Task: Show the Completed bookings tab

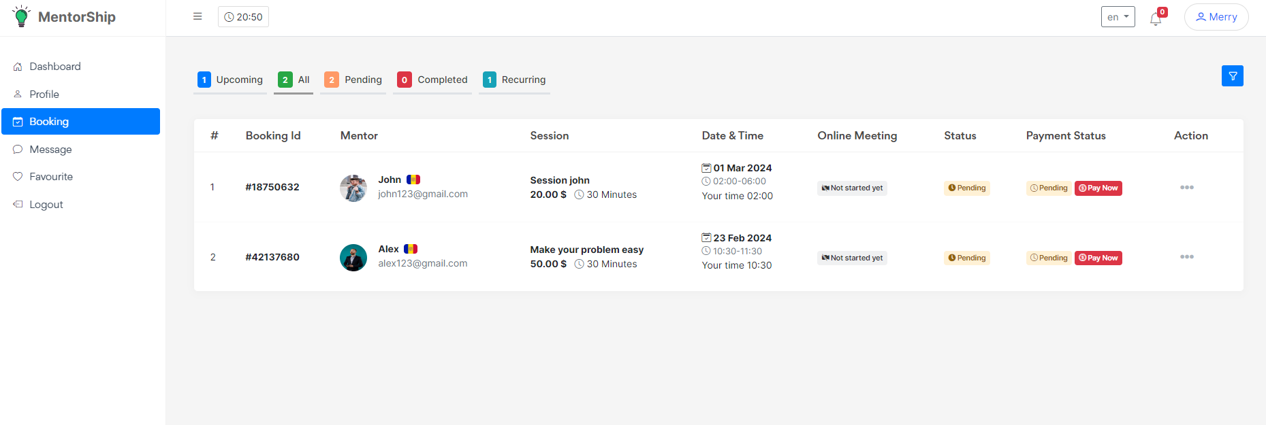Action: click(x=432, y=80)
